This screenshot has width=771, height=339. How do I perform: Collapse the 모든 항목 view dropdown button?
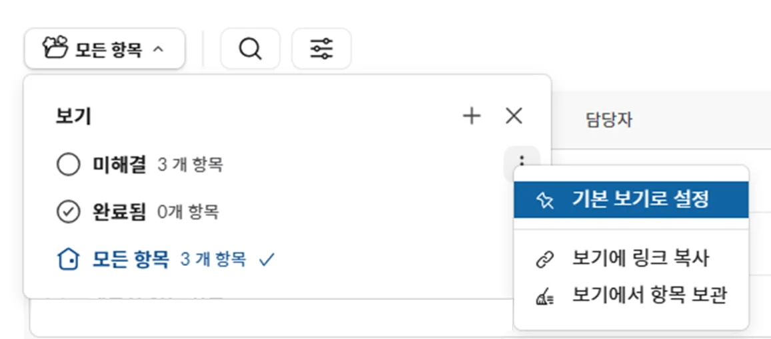(x=104, y=49)
